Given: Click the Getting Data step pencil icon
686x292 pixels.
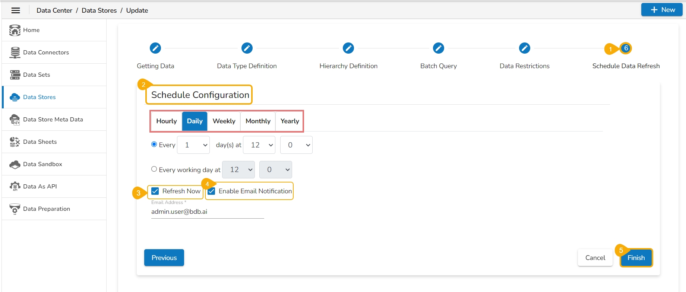Looking at the screenshot, I should click(155, 48).
